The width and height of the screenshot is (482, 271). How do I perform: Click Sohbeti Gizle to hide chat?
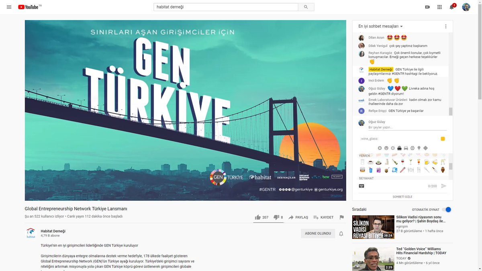[x=402, y=197]
